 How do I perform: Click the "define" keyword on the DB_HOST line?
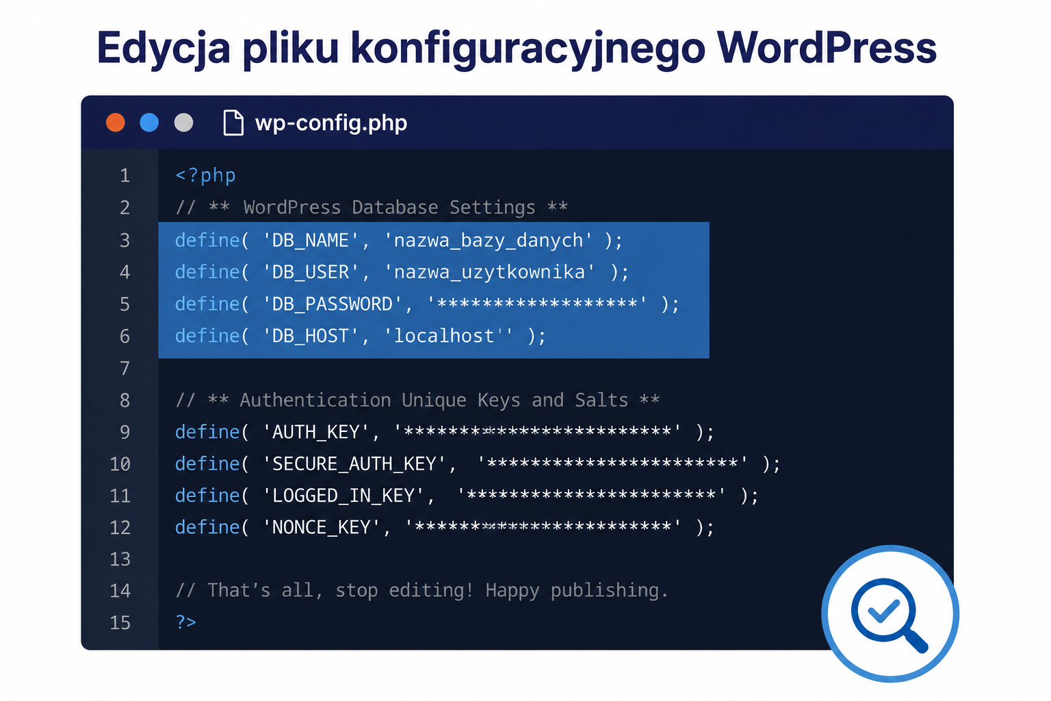[207, 336]
